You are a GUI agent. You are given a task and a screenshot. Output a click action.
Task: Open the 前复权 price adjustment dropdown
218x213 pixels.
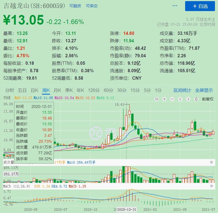tap(208, 99)
